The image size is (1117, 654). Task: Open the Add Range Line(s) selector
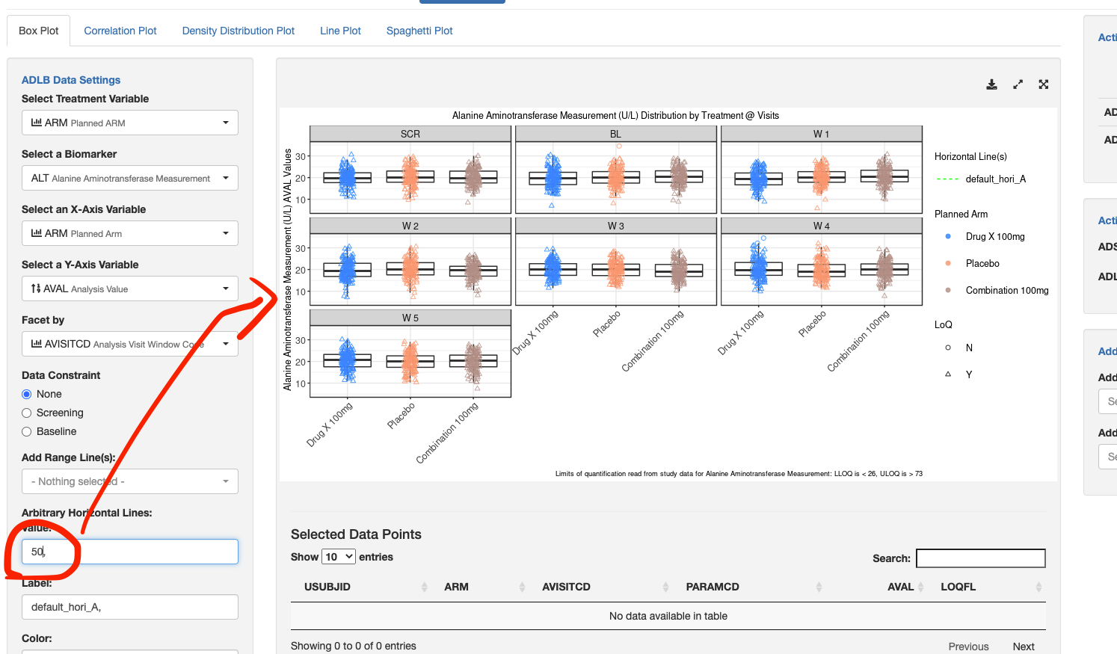[x=129, y=481]
